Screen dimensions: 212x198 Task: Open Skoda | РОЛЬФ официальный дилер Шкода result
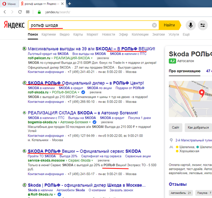[87, 185]
